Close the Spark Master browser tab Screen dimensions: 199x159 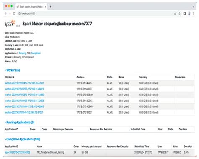[x=45, y=7]
